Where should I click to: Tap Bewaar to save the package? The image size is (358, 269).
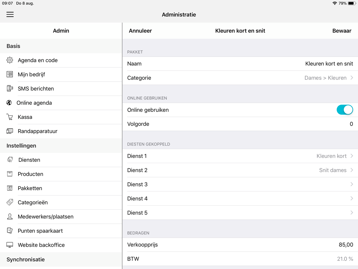pos(342,31)
